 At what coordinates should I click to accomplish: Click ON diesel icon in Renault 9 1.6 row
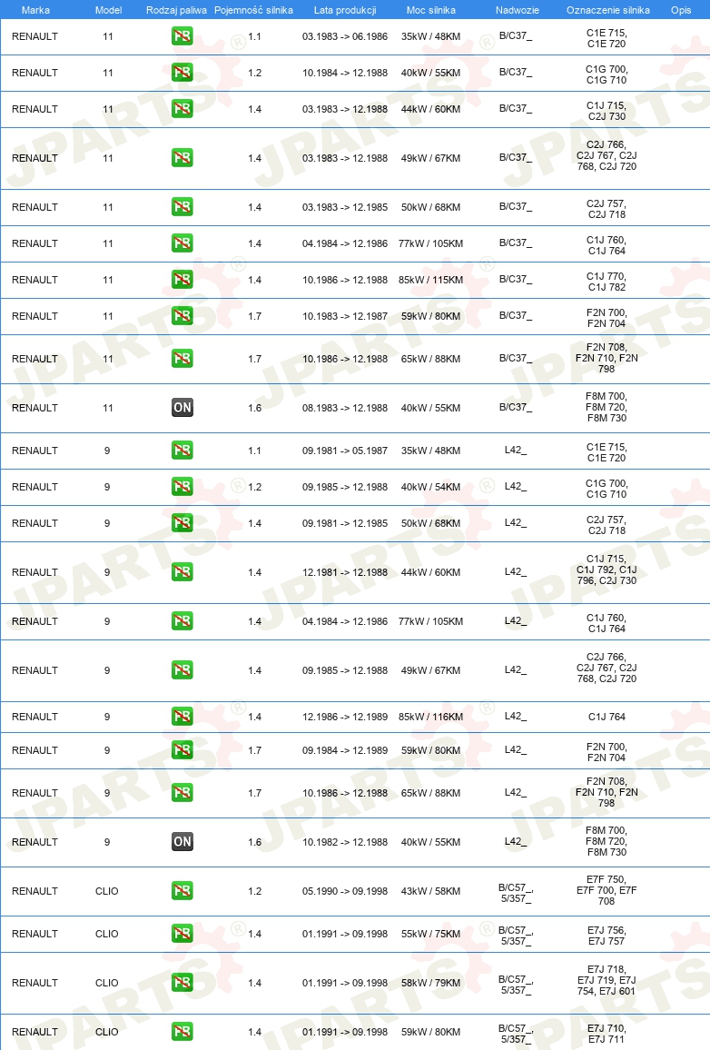(x=182, y=842)
